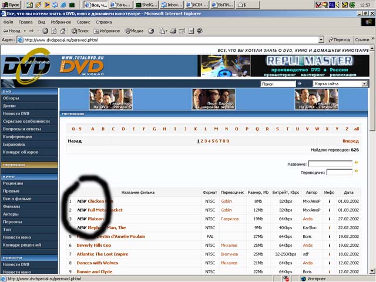Open the Bonnie and Clyde film link
Viewport: 376px width, 282px height.
[x=94, y=271]
